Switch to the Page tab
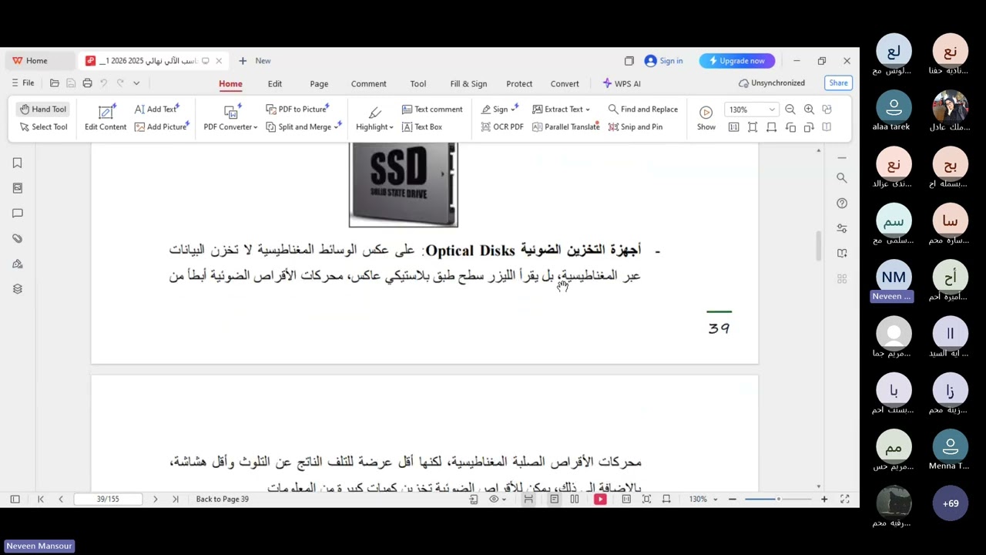Image resolution: width=986 pixels, height=555 pixels. pyautogui.click(x=319, y=83)
